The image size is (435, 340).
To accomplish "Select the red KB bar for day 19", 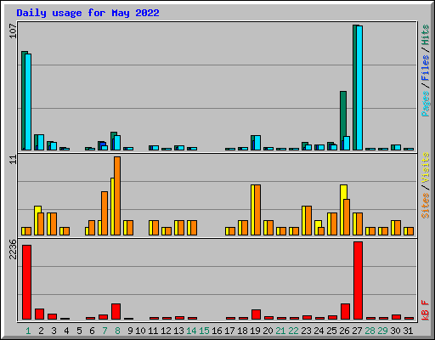I will pyautogui.click(x=256, y=314).
